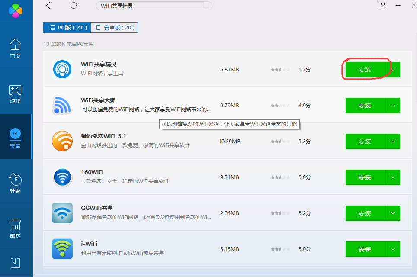The height and width of the screenshot is (280, 417).
Task: Open the 卸载 uninstall section
Action: click(x=15, y=229)
